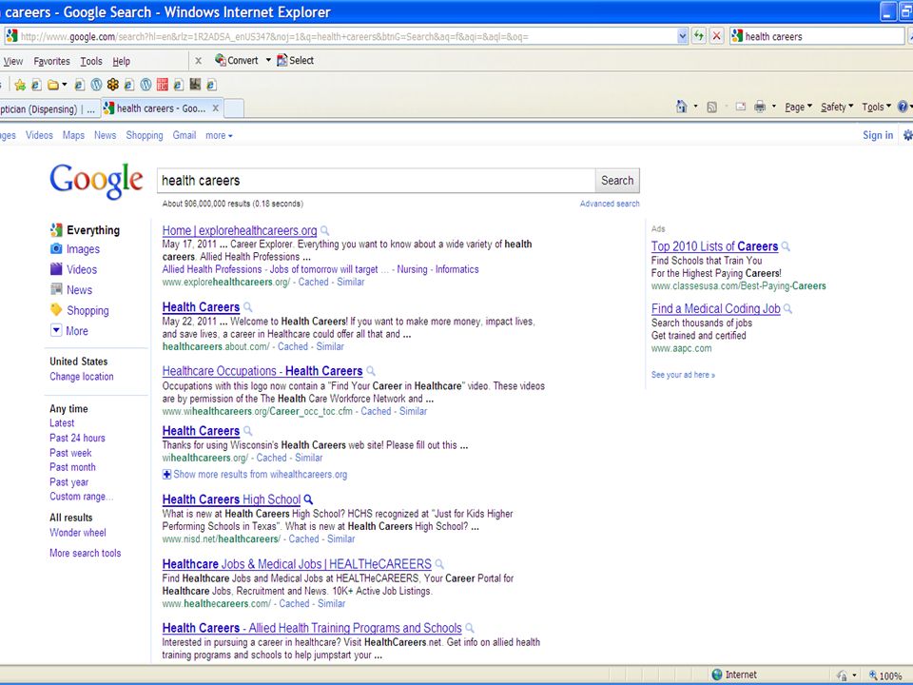Click magnifier beside Top 2010 Lists ad
This screenshot has width=913, height=685.
pyautogui.click(x=786, y=246)
